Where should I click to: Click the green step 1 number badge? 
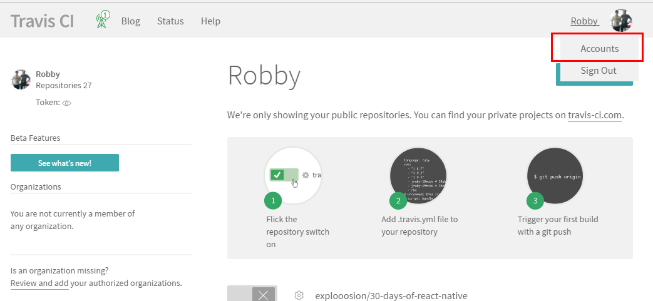[x=273, y=201]
